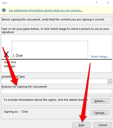Expand the Commitment Type dropdown arrow
The image size is (113, 128).
[x=109, y=82]
